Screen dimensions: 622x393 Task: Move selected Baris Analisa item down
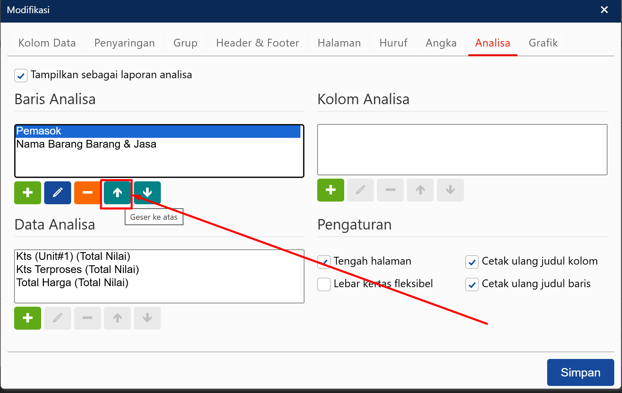click(147, 193)
